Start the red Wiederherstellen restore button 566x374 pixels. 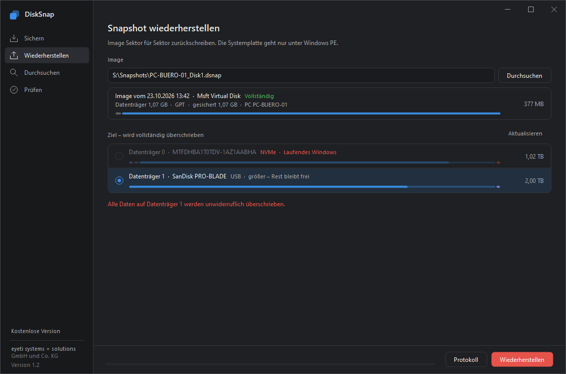click(x=522, y=359)
